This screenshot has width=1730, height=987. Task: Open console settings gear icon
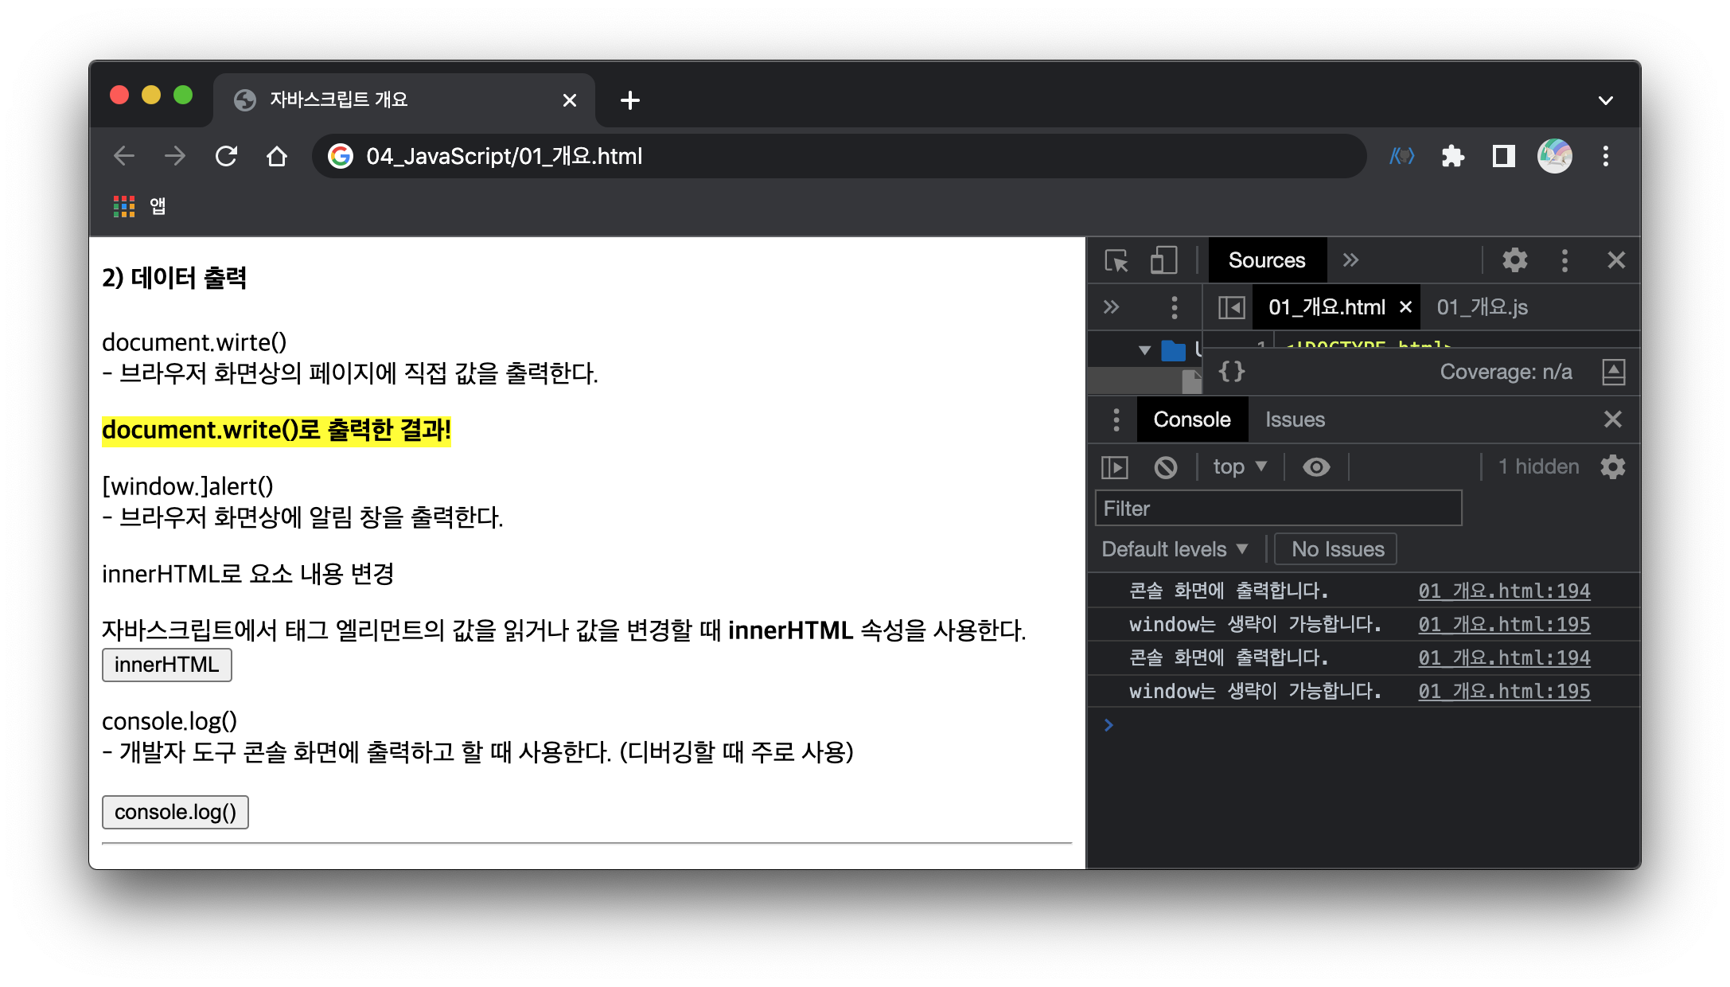tap(1613, 467)
